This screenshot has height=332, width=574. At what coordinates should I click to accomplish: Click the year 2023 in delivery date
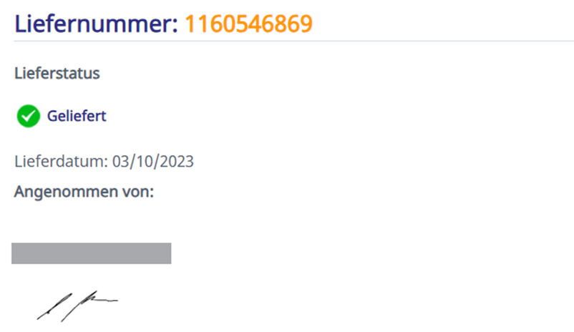177,162
